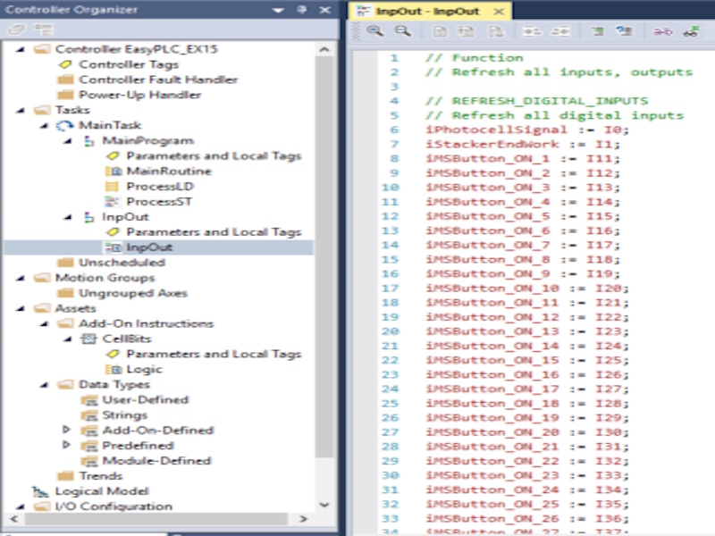Expand the Predefined data types node

[x=65, y=445]
